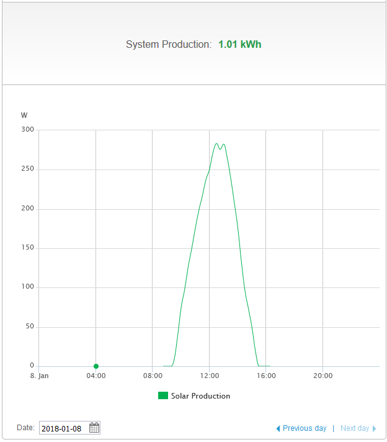Click the 250 y-axis label

(x=28, y=169)
